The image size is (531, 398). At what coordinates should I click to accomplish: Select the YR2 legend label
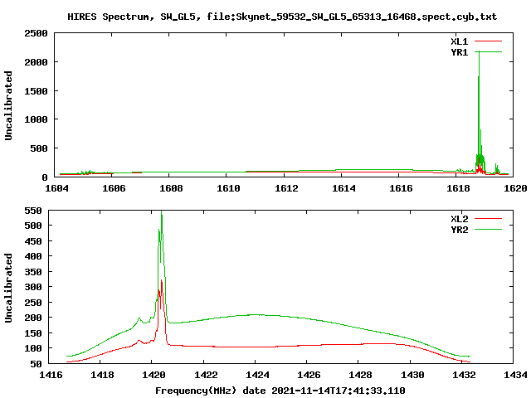(459, 230)
